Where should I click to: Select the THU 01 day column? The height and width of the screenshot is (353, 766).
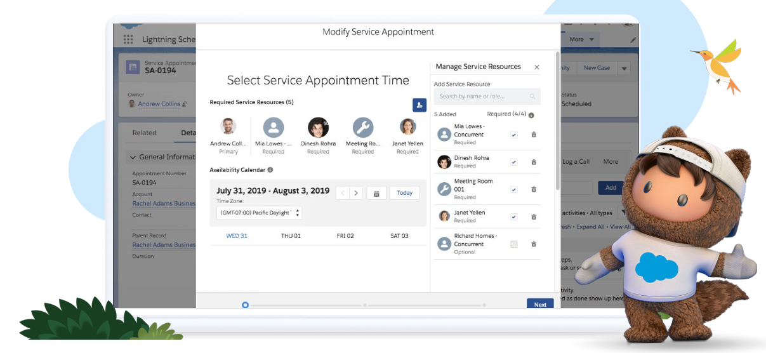pos(291,236)
